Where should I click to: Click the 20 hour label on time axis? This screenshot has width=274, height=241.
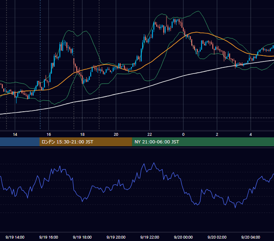(x=116, y=135)
